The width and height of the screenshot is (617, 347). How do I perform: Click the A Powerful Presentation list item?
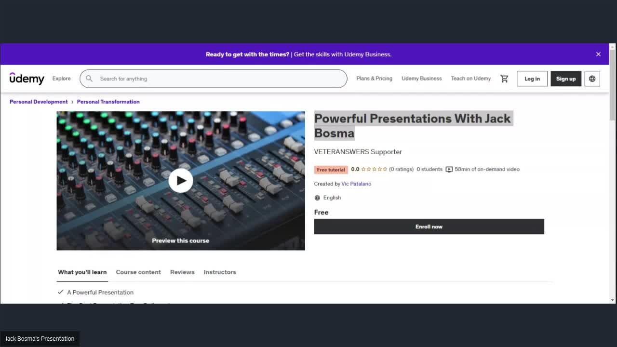click(x=100, y=292)
